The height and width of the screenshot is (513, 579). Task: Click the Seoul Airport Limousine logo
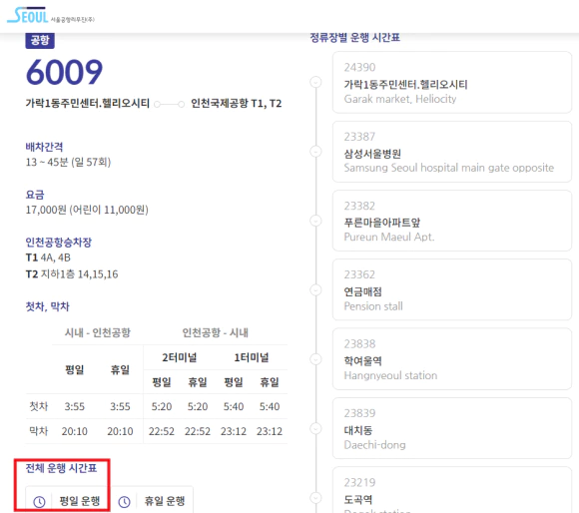[51, 15]
